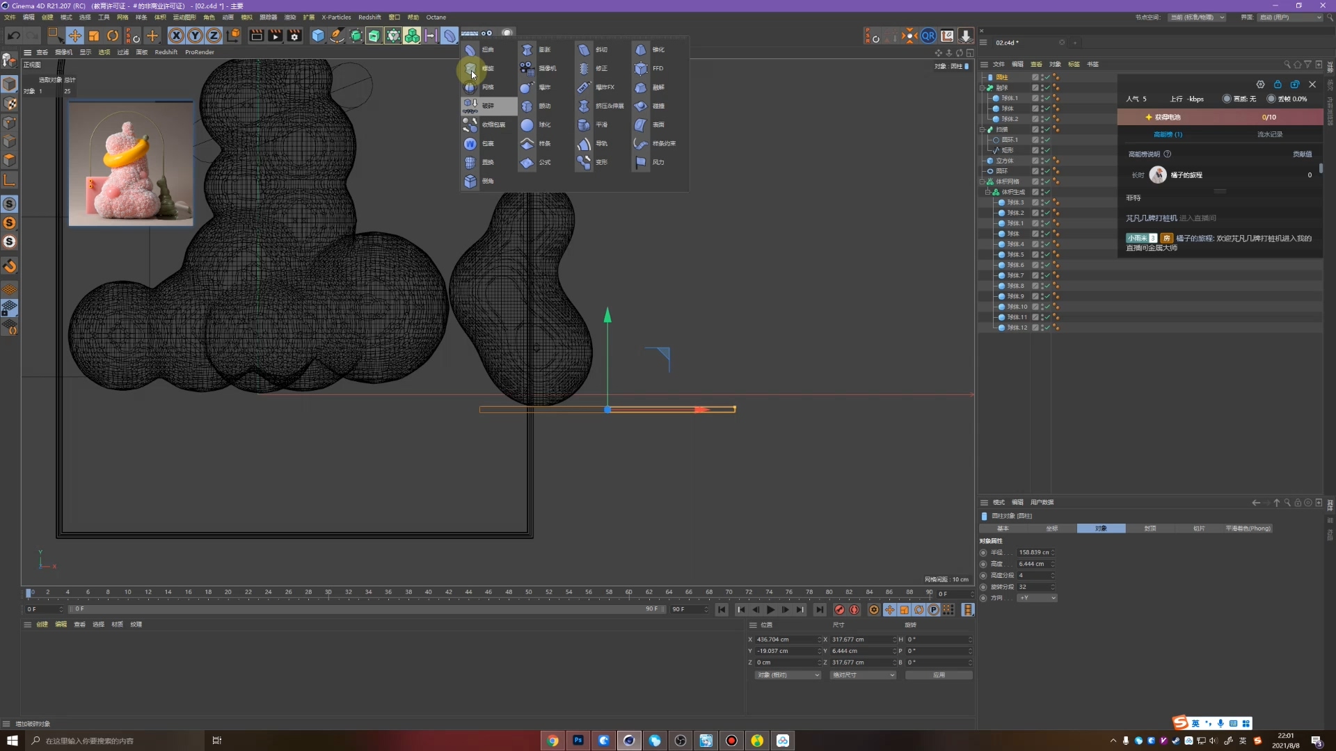Play the animation forward
This screenshot has width=1336, height=751.
pyautogui.click(x=771, y=610)
